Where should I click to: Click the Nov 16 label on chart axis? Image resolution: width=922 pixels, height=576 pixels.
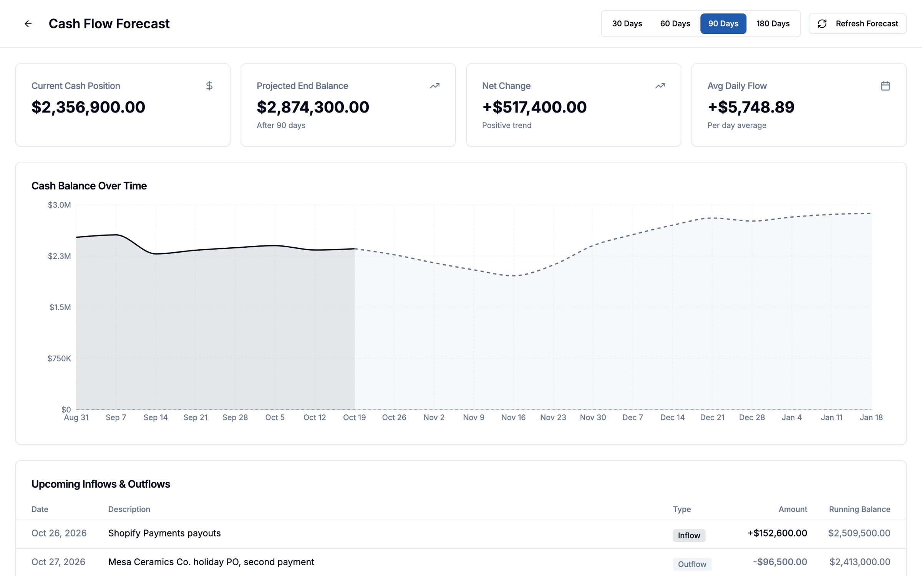[513, 417]
